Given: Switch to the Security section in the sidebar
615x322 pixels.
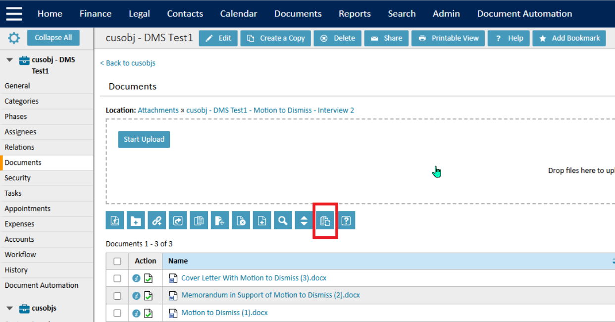Looking at the screenshot, I should coord(17,178).
